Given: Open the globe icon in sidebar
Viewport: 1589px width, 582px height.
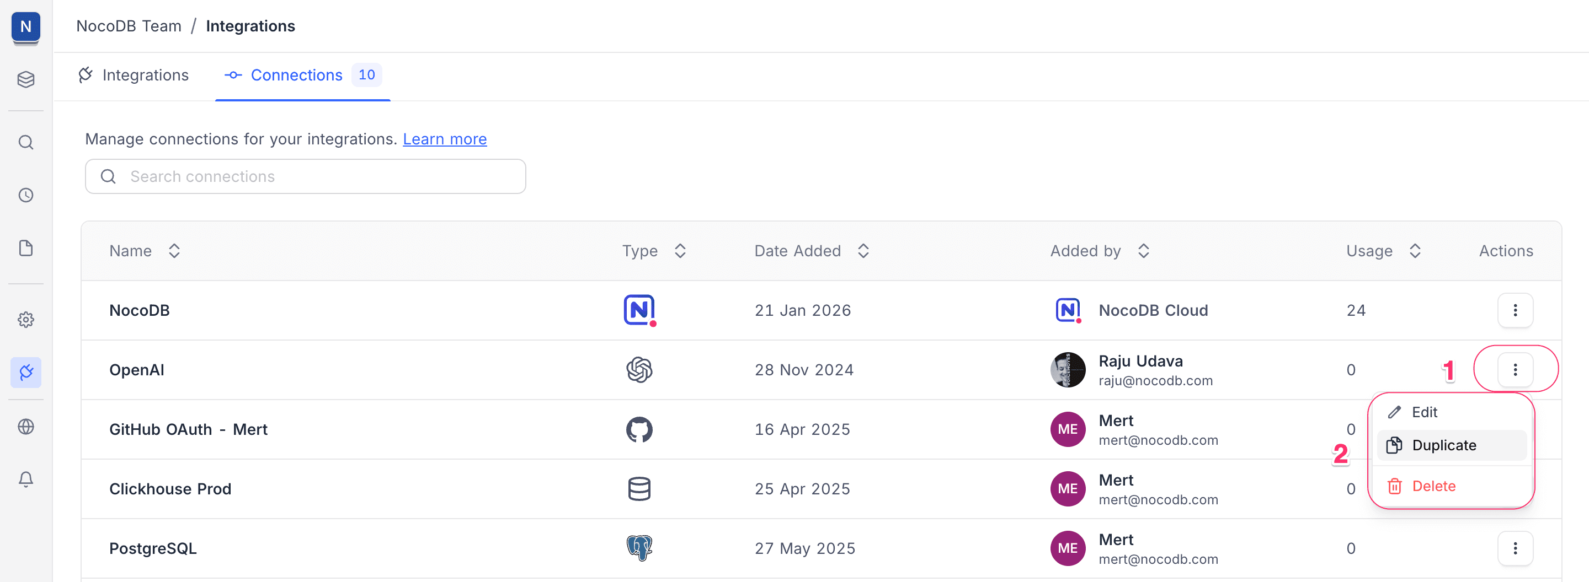Looking at the screenshot, I should pyautogui.click(x=26, y=426).
